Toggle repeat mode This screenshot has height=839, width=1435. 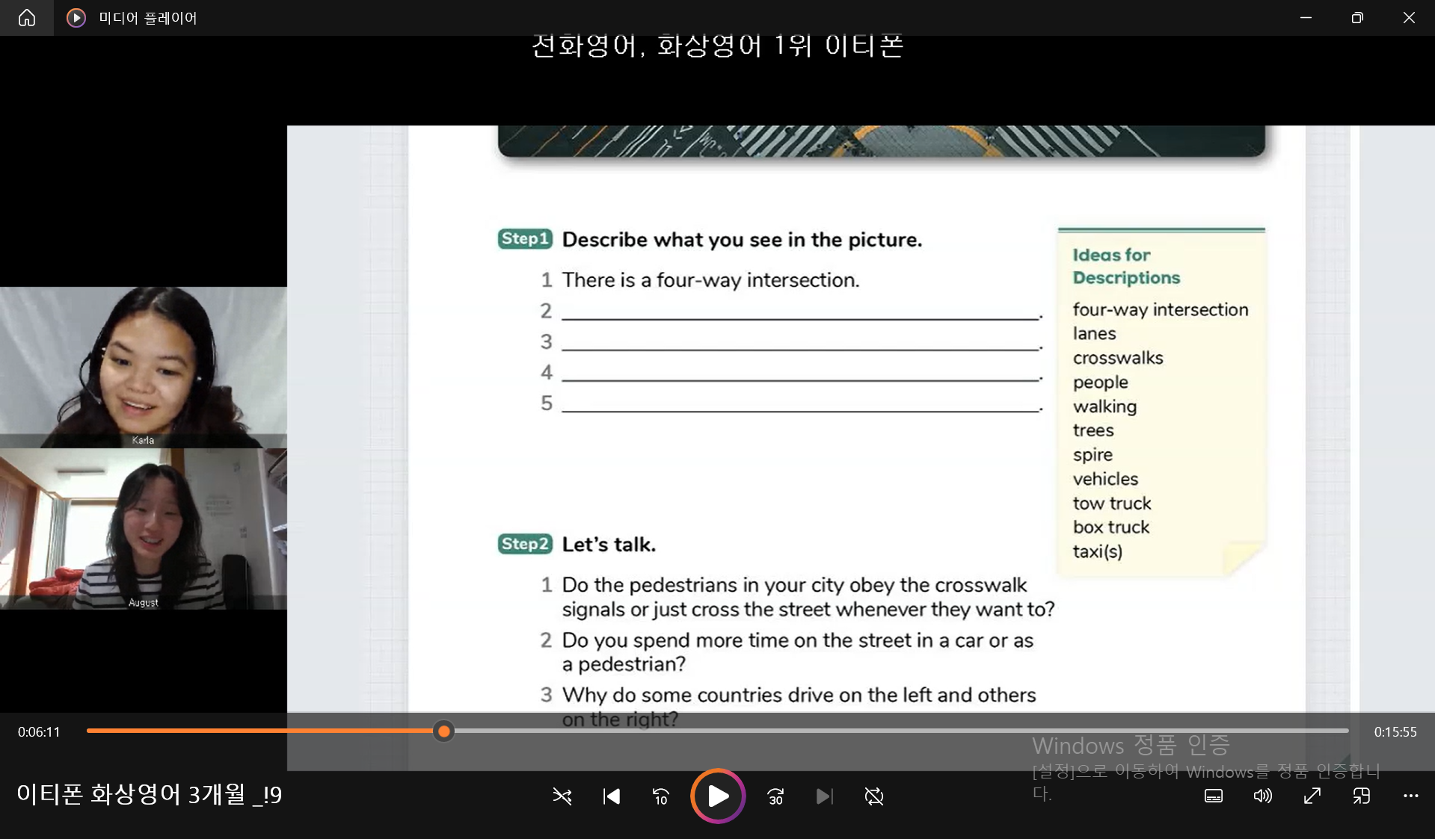[x=873, y=796]
